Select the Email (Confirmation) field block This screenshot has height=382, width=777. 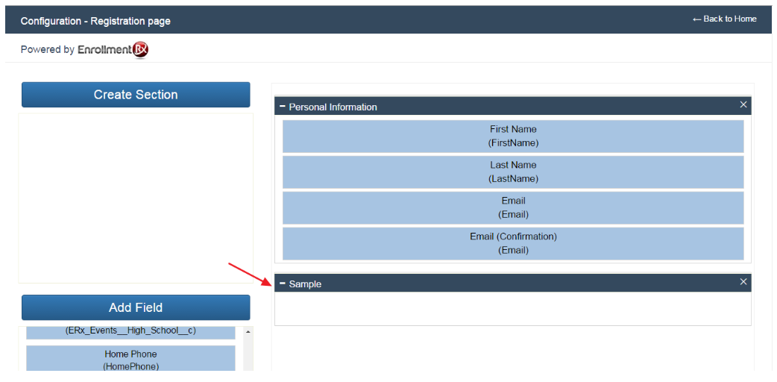513,243
